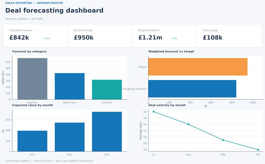Click the Jul x-axis label
265x164 pixels.
coord(153,154)
